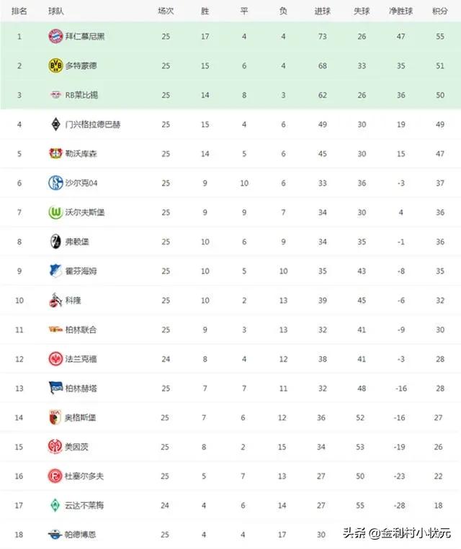Click the Mönchengladbach diamond crest icon

(55, 124)
